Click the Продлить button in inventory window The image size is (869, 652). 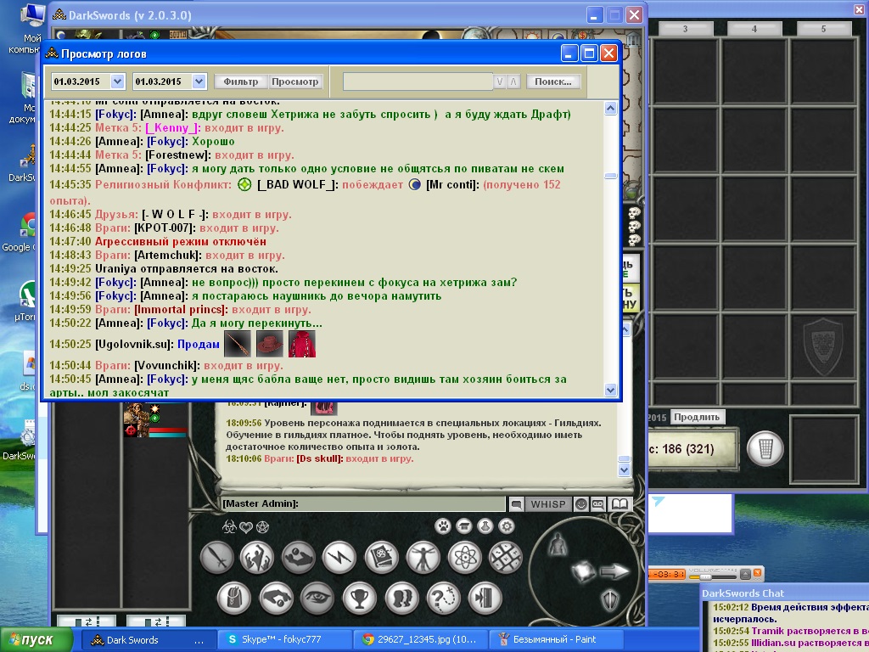[697, 417]
